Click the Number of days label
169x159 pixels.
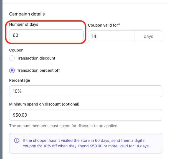click(x=24, y=24)
